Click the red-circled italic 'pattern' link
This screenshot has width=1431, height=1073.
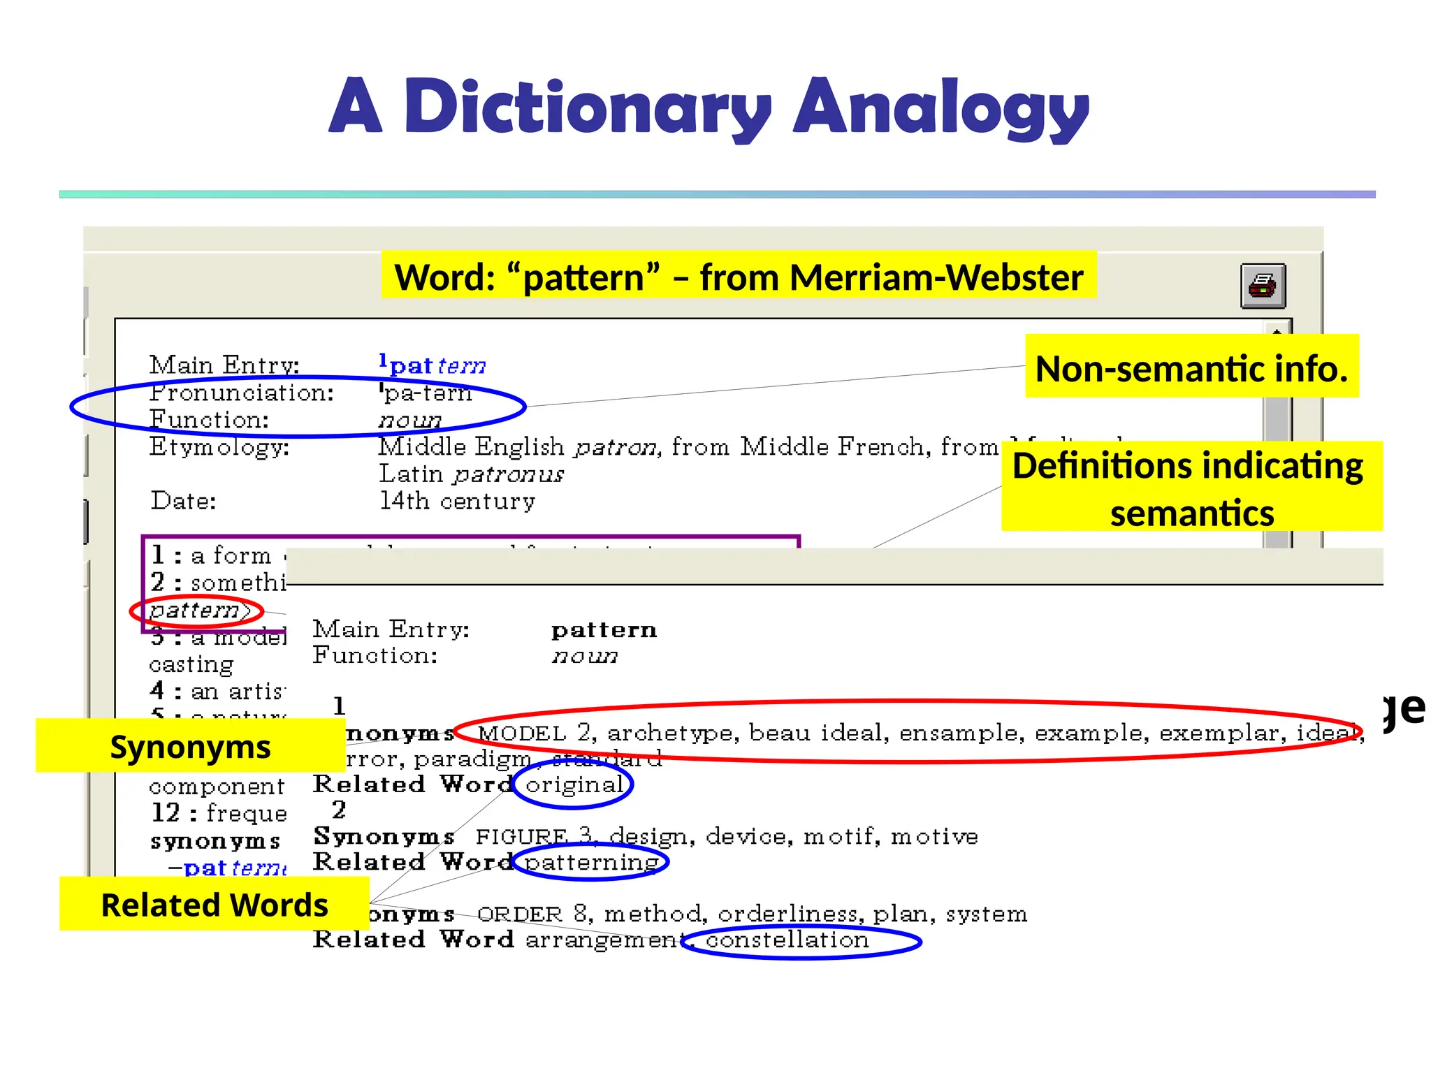click(196, 611)
